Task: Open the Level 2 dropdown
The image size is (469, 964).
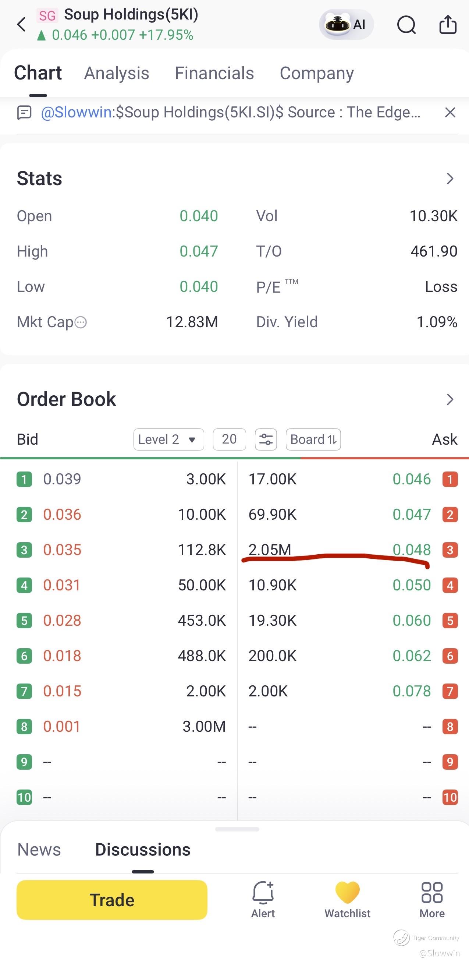Action: click(169, 439)
